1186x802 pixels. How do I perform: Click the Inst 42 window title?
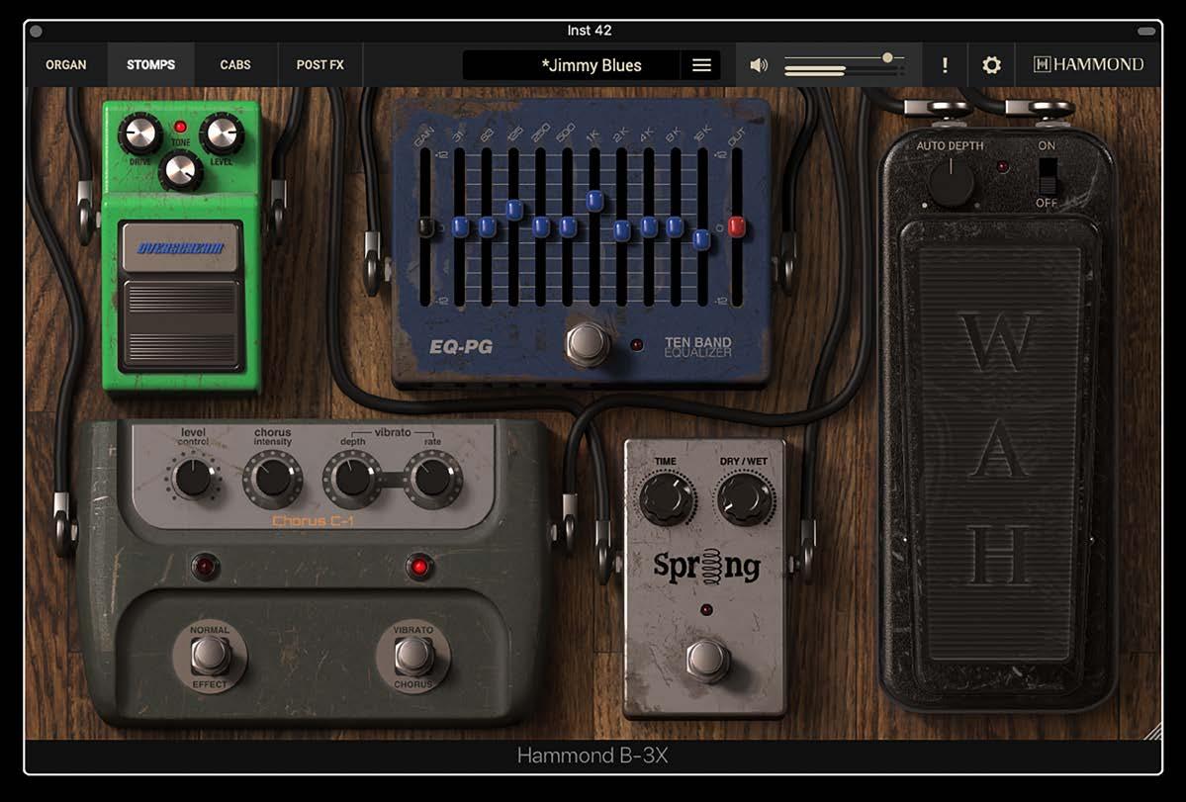(x=590, y=31)
